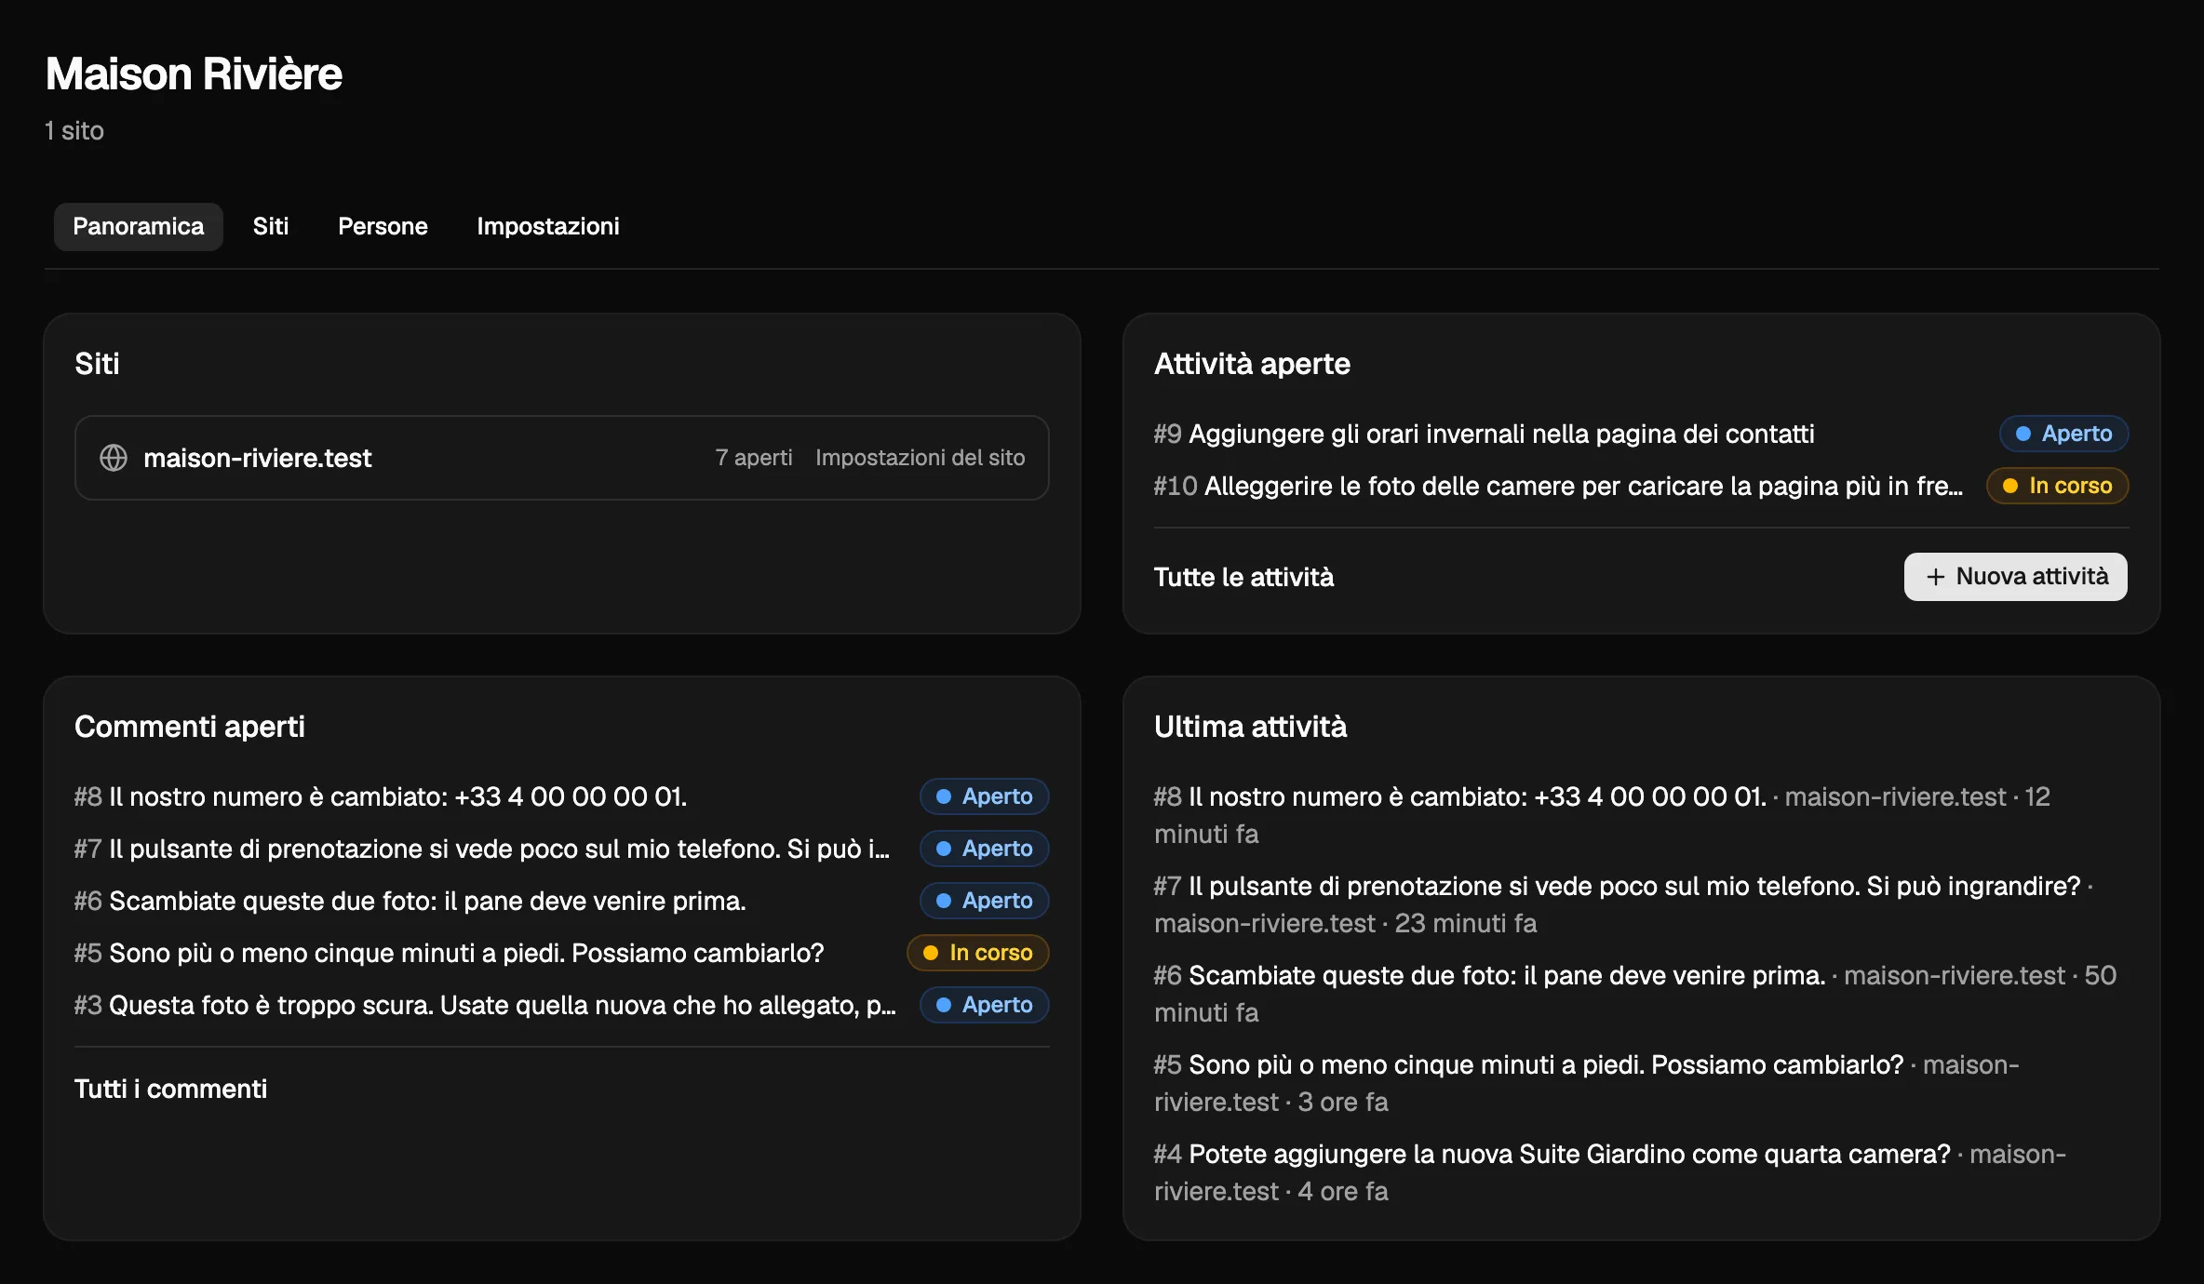Go to the Impostazioni tab
2204x1284 pixels.
click(548, 226)
